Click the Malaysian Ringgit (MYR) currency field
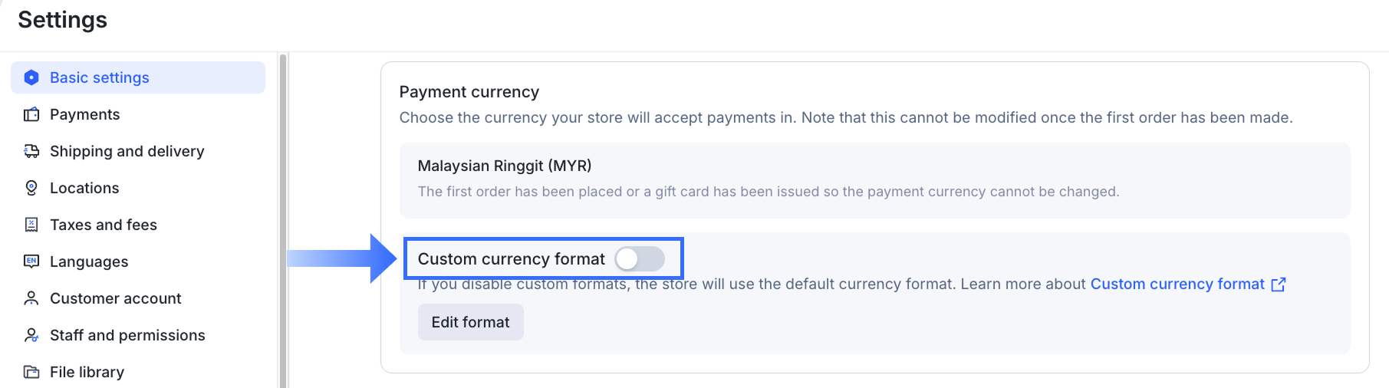This screenshot has width=1389, height=388. (874, 179)
